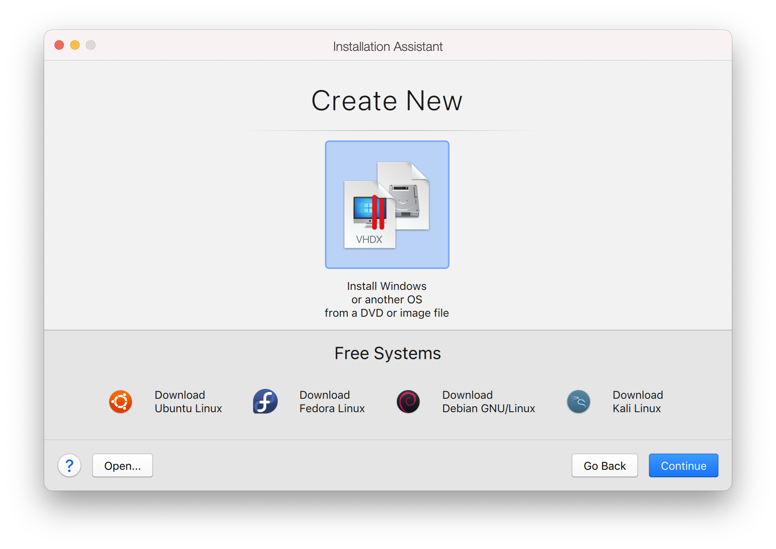Click Install Windows or another OS caption
Image resolution: width=776 pixels, height=549 pixels.
click(x=386, y=299)
